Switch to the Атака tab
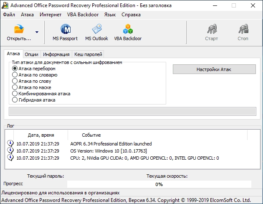 click(13, 54)
